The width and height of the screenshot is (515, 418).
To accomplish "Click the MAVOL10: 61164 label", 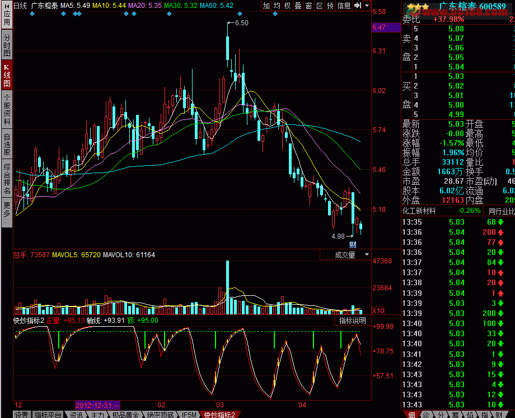I will tap(129, 255).
